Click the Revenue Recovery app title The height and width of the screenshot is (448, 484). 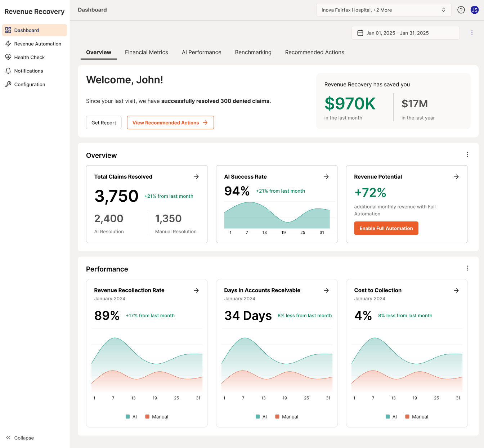[35, 12]
